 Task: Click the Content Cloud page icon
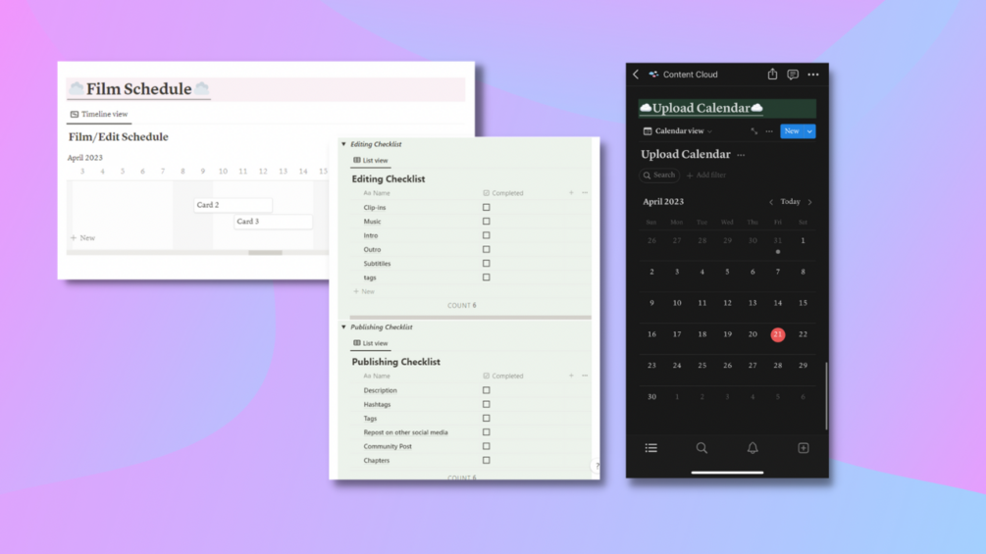[x=653, y=75]
